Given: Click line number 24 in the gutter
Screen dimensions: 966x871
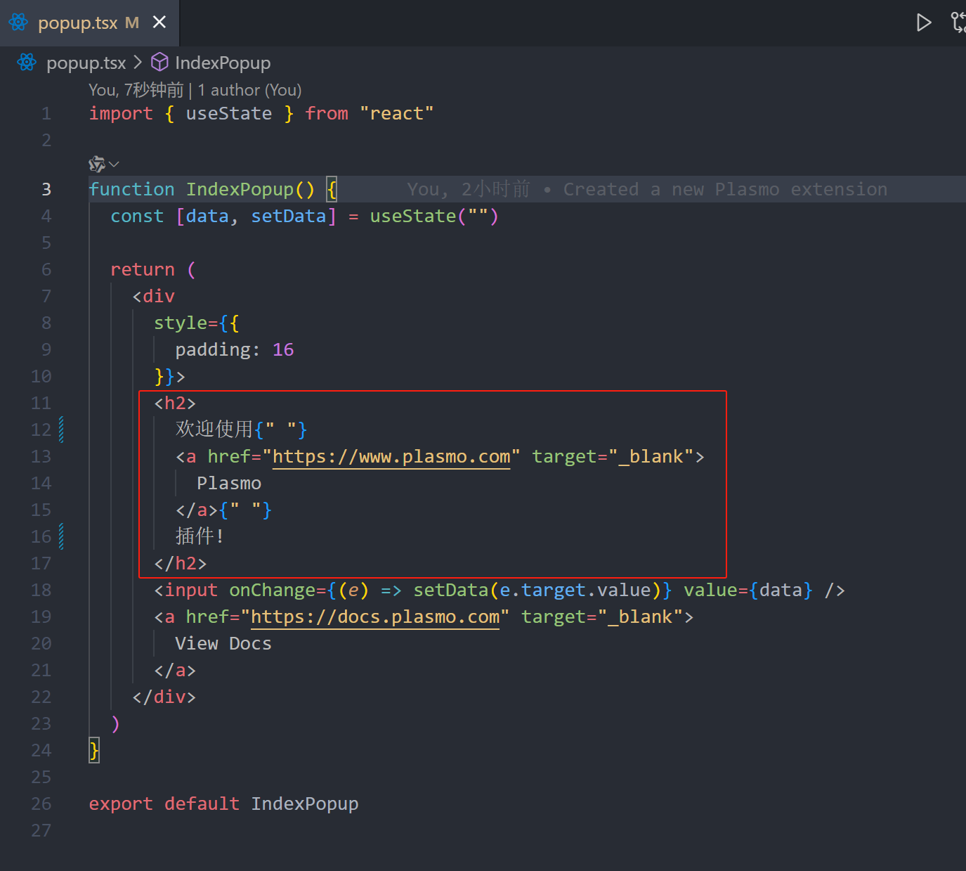Looking at the screenshot, I should tap(41, 750).
